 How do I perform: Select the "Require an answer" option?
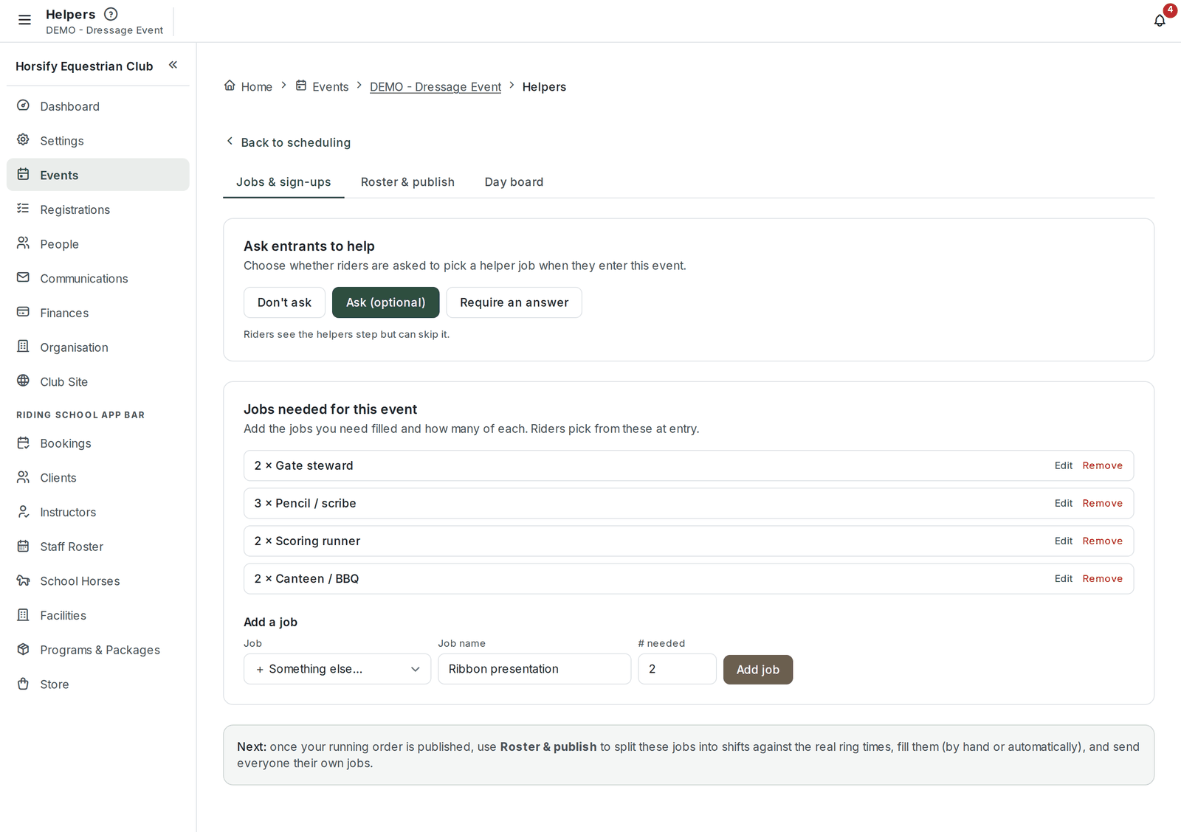click(514, 302)
